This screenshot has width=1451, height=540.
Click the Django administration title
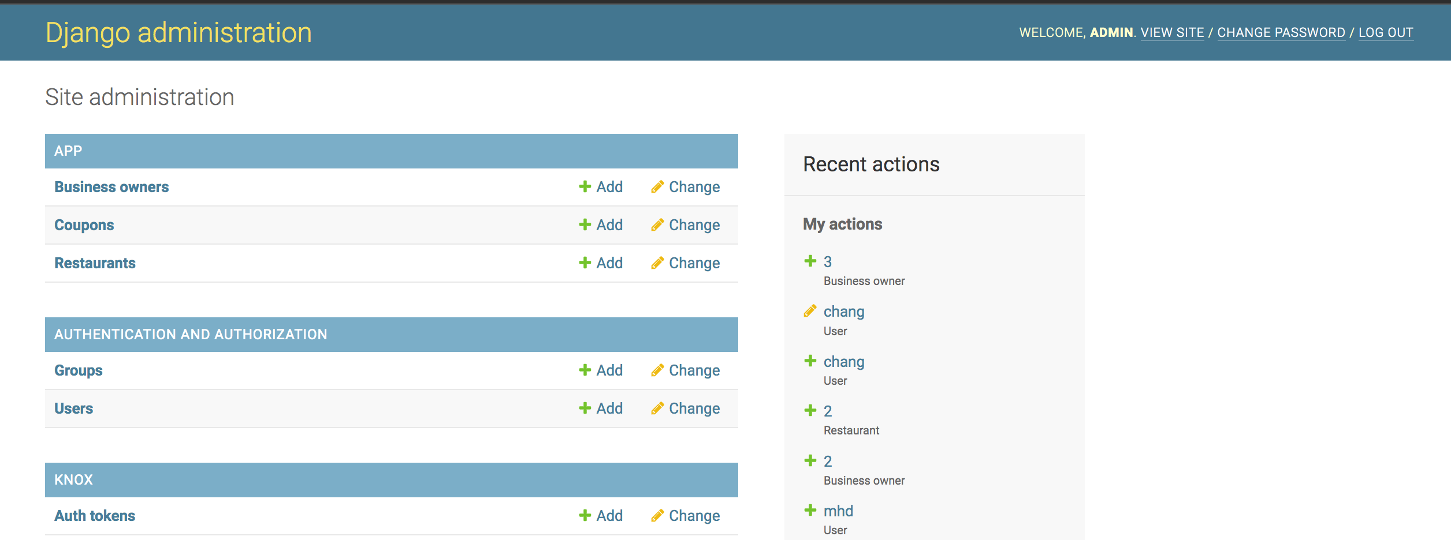pyautogui.click(x=178, y=33)
